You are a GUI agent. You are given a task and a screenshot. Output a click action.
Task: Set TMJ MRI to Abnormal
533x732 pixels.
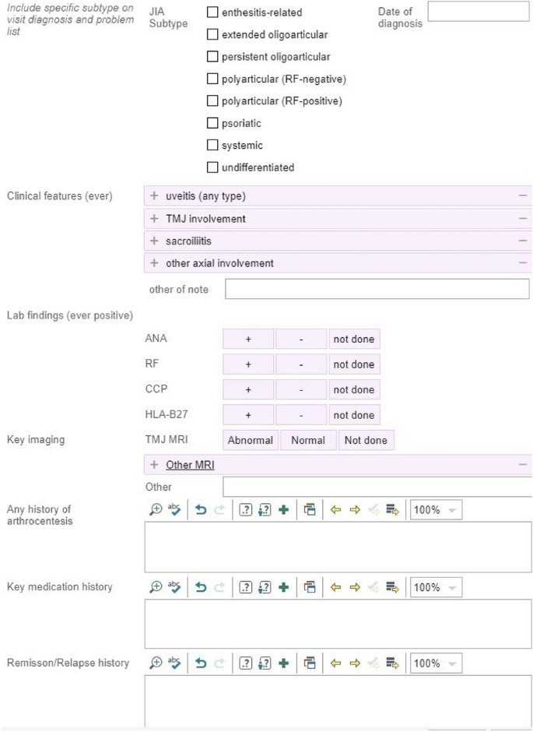click(x=251, y=441)
